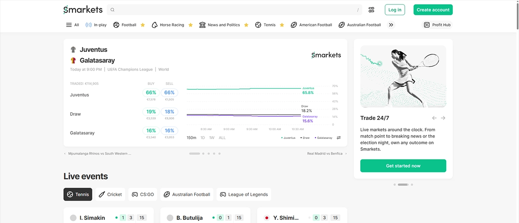Image resolution: width=519 pixels, height=223 pixels.
Task: Click the Galatasaray shirt icon
Action: (x=73, y=61)
